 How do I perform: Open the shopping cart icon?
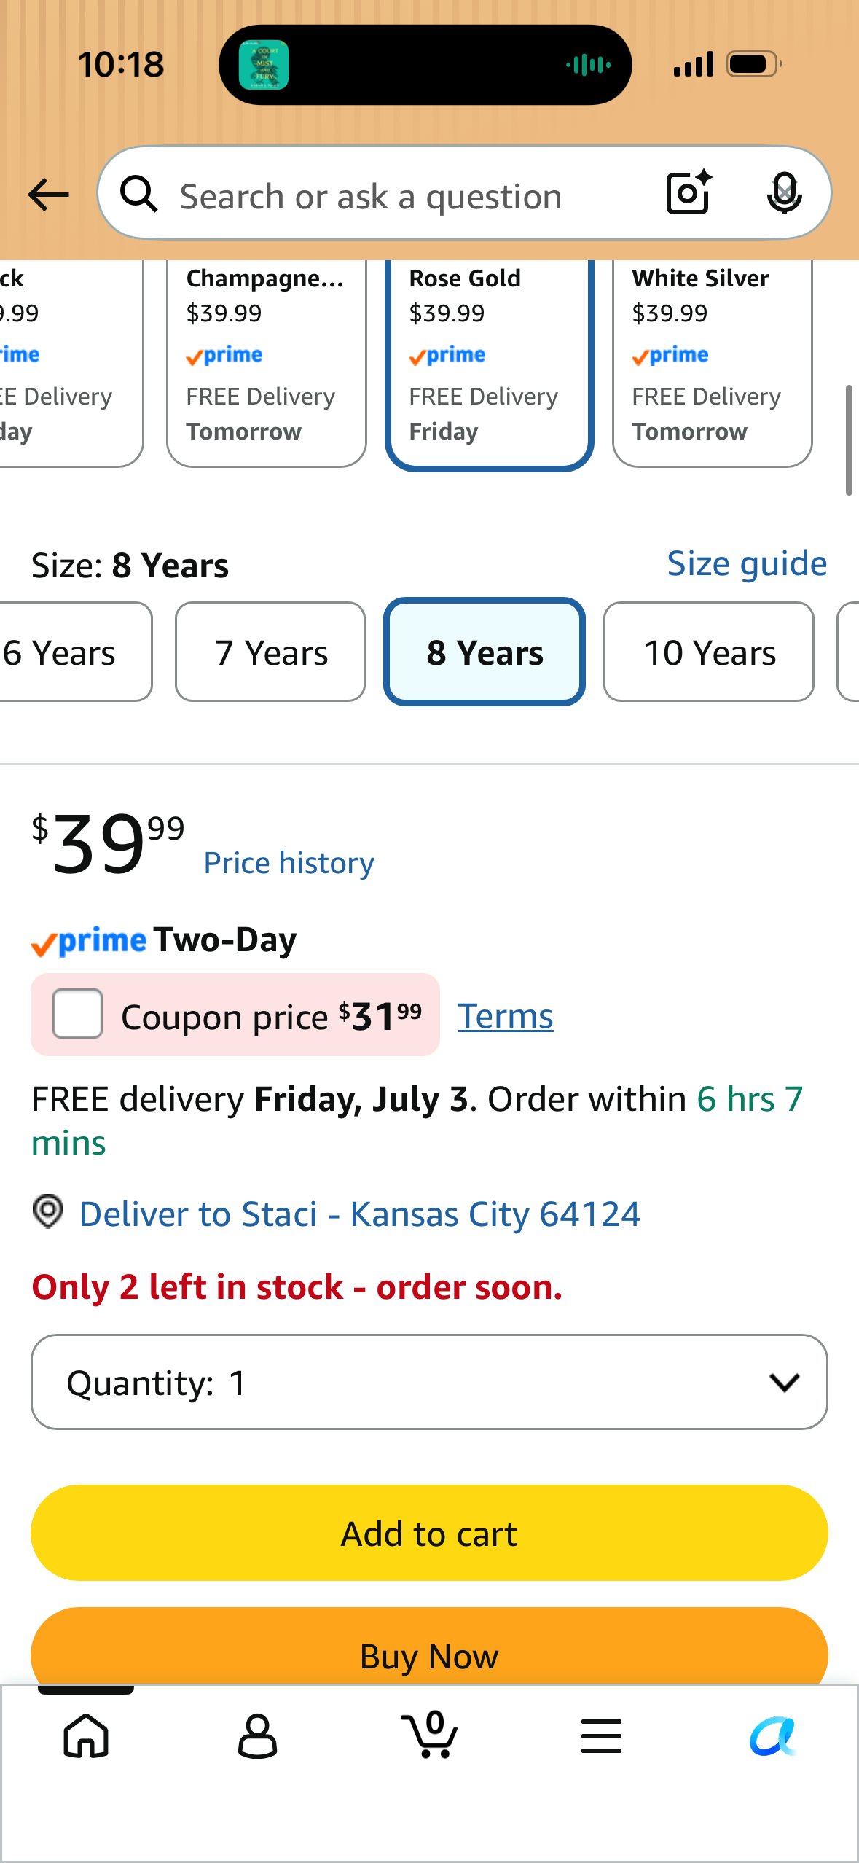[430, 1734]
